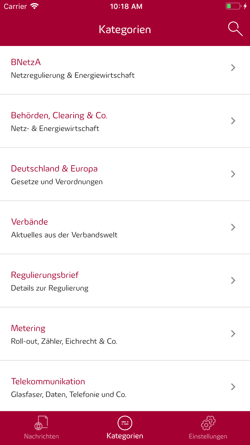Expand the BNetzA category chevron
The image size is (250, 445).
click(233, 68)
